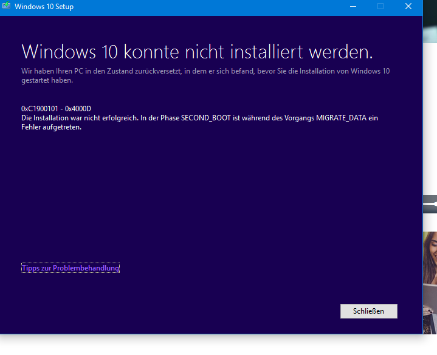Click the gray subtitle about PC zurückversetzt

pyautogui.click(x=205, y=75)
